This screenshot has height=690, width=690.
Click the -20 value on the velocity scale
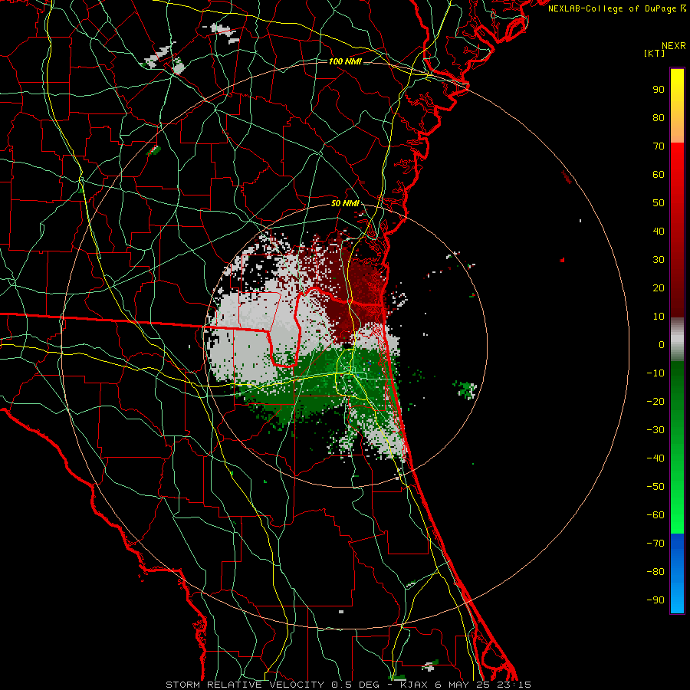[655, 402]
